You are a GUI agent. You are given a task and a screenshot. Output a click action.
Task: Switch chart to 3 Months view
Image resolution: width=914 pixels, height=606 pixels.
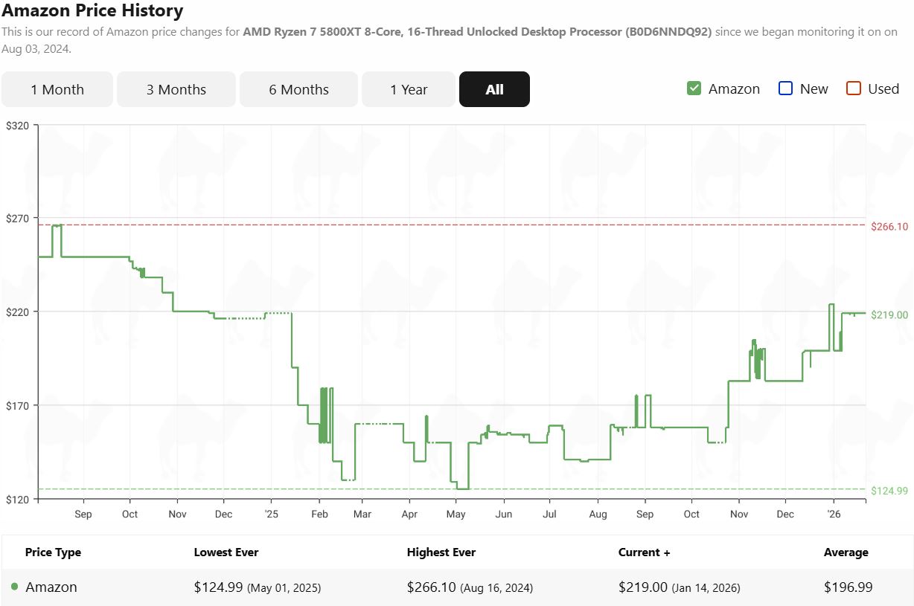point(176,89)
